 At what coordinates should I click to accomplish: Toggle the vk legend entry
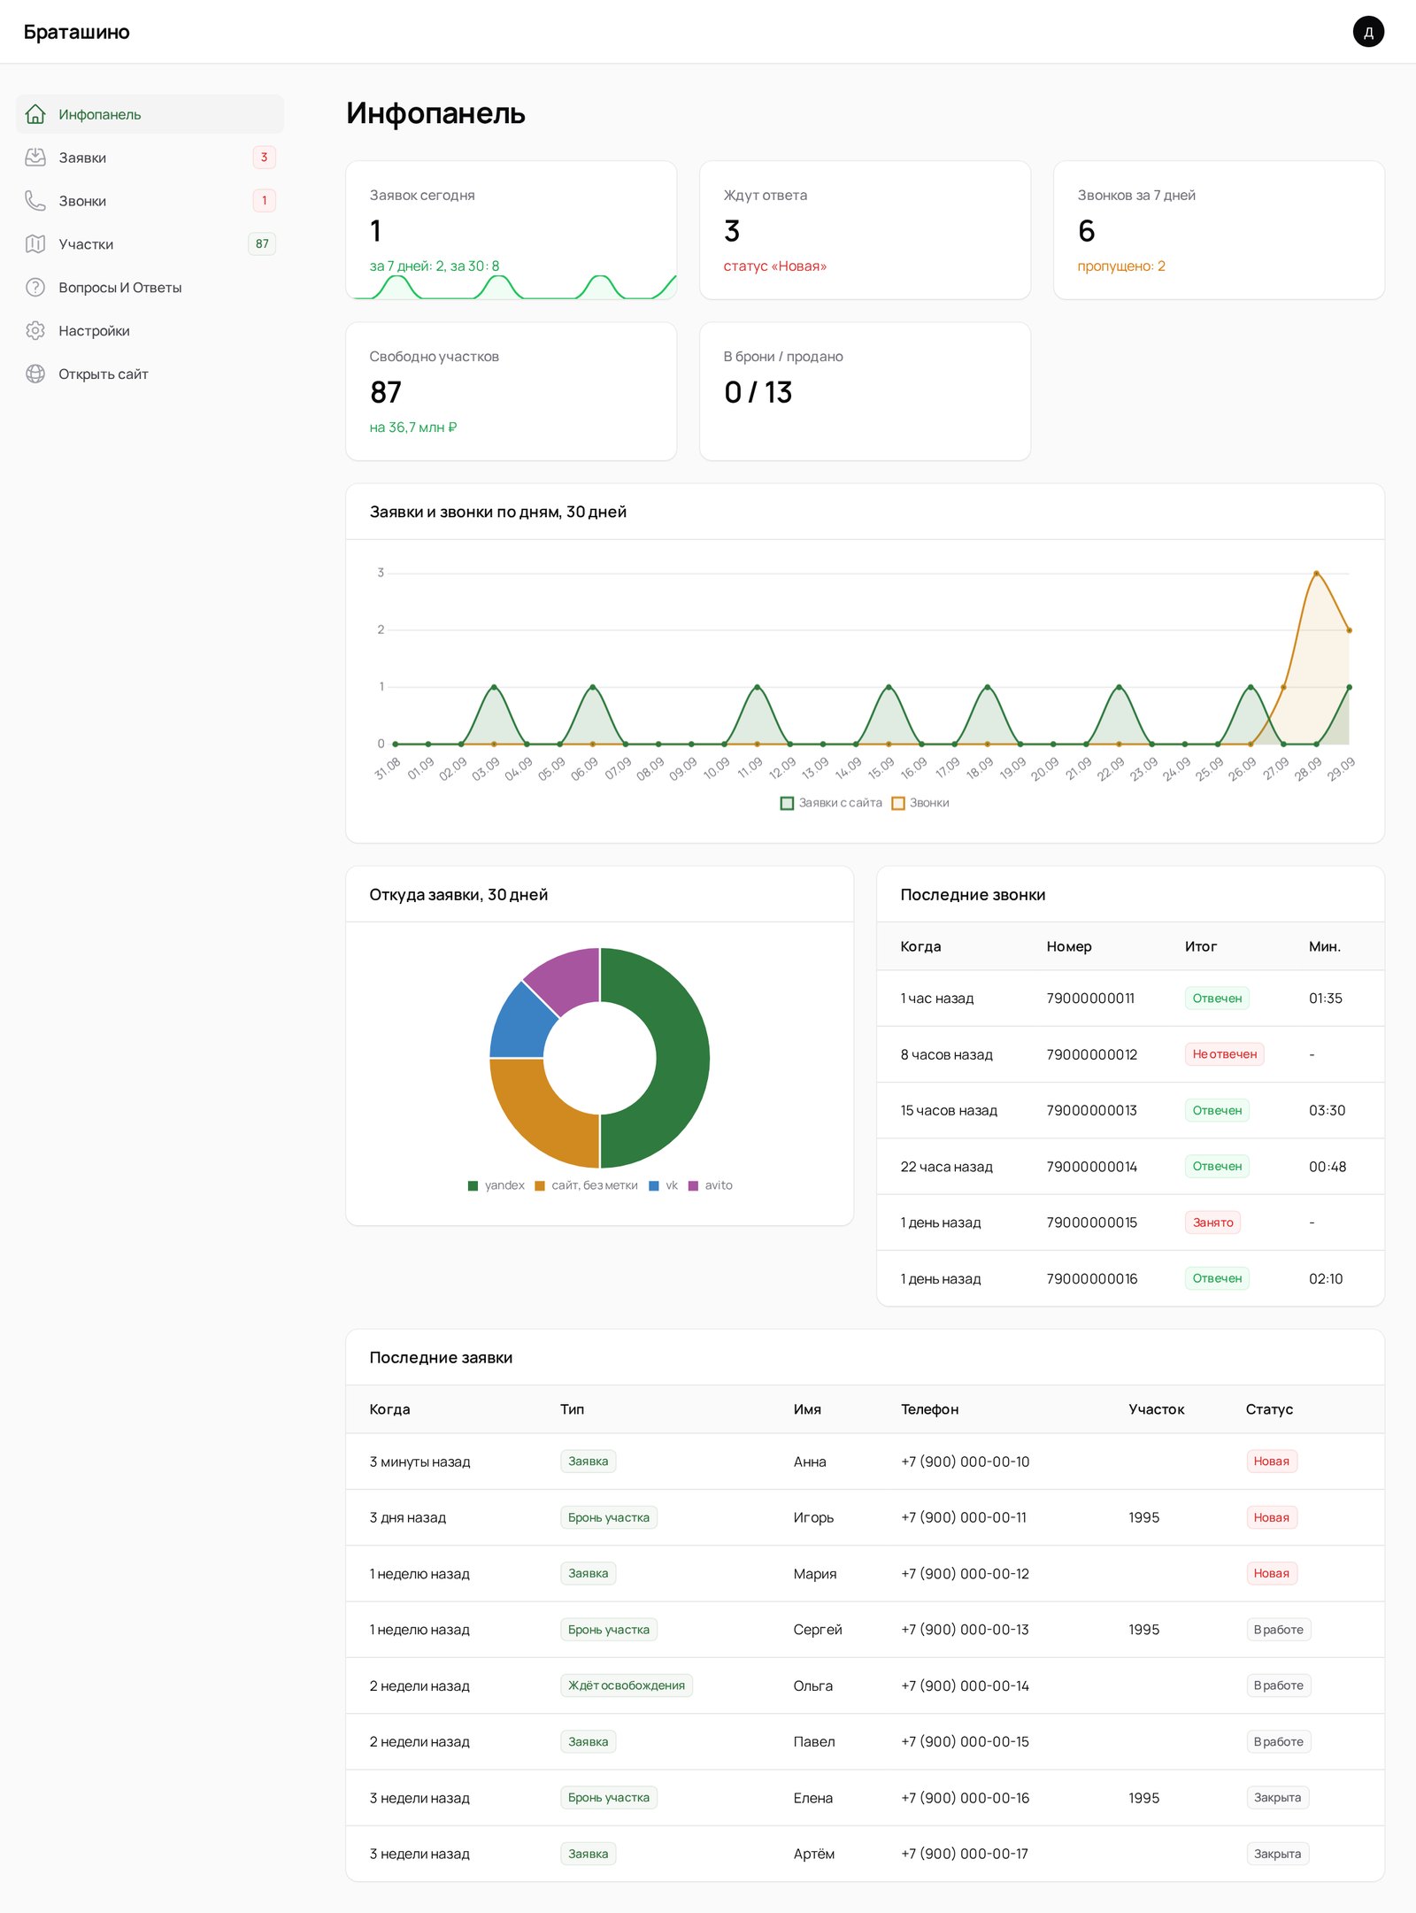663,1185
